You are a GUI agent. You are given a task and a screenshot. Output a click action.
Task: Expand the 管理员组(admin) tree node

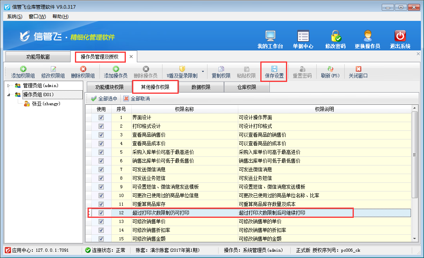(x=9, y=85)
